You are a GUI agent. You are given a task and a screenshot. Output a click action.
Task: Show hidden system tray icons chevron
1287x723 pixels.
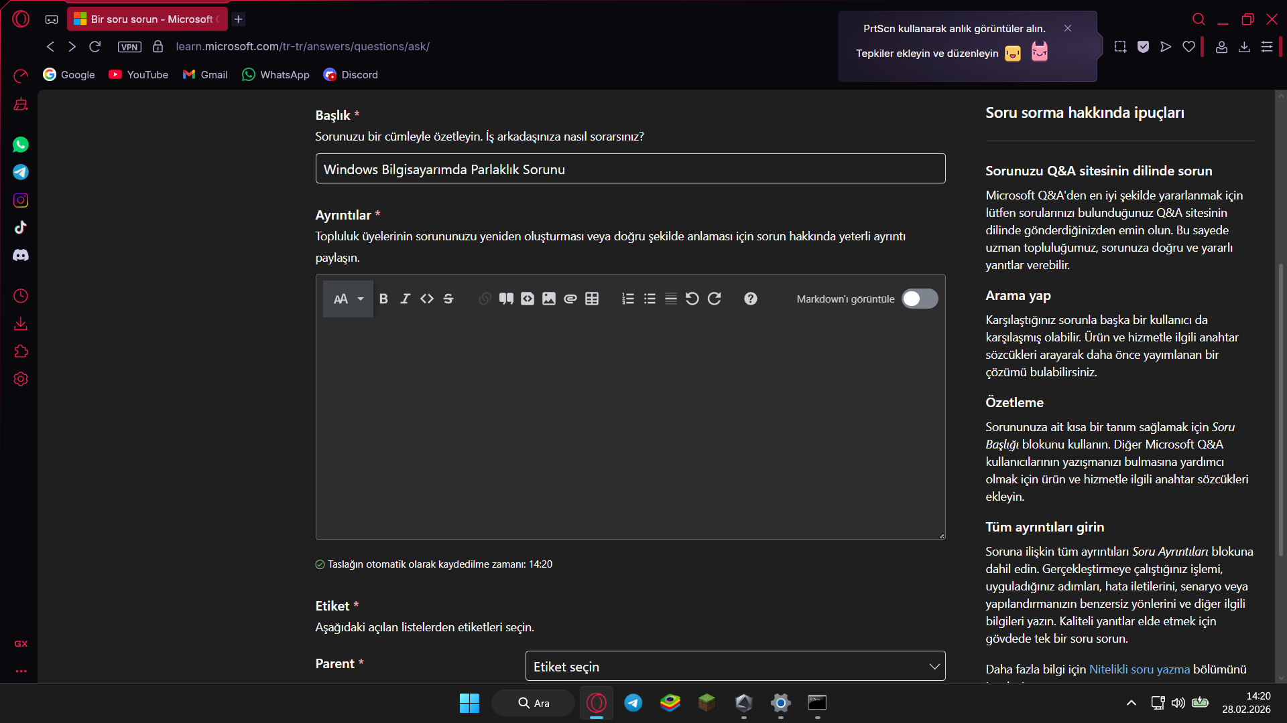click(1131, 703)
